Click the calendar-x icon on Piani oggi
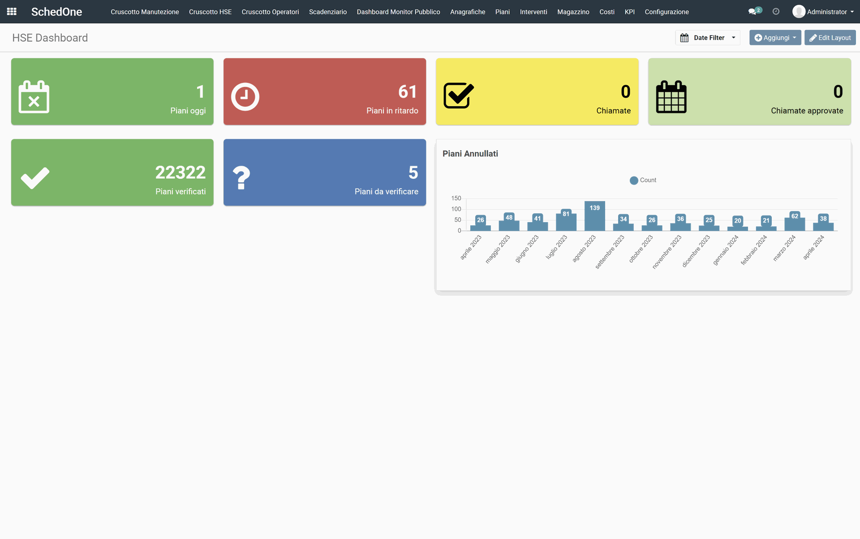860x539 pixels. (34, 97)
